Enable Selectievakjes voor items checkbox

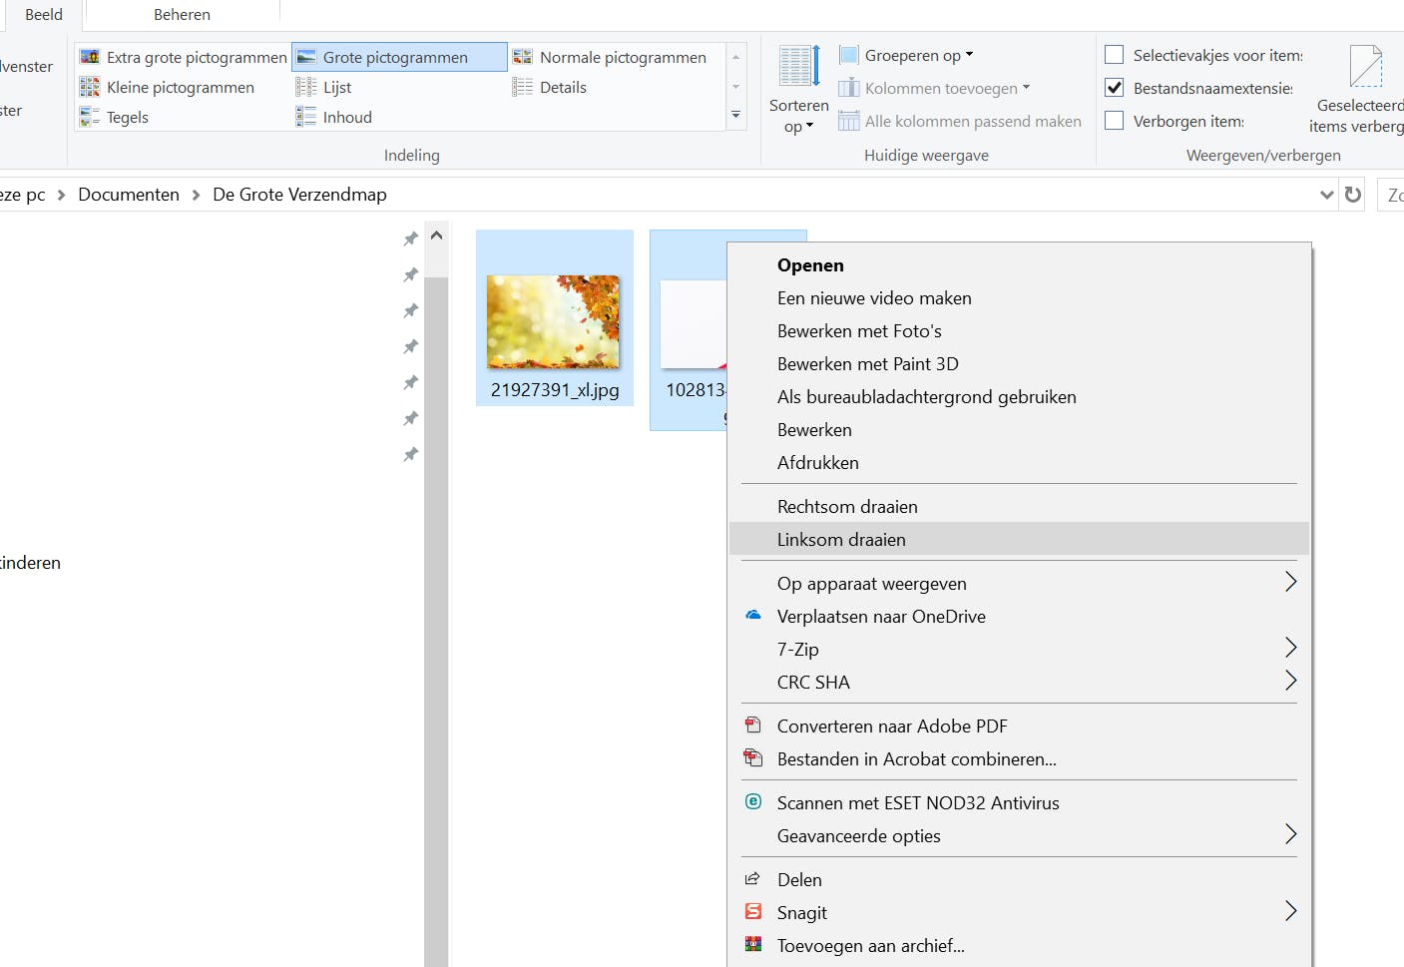pyautogui.click(x=1115, y=55)
